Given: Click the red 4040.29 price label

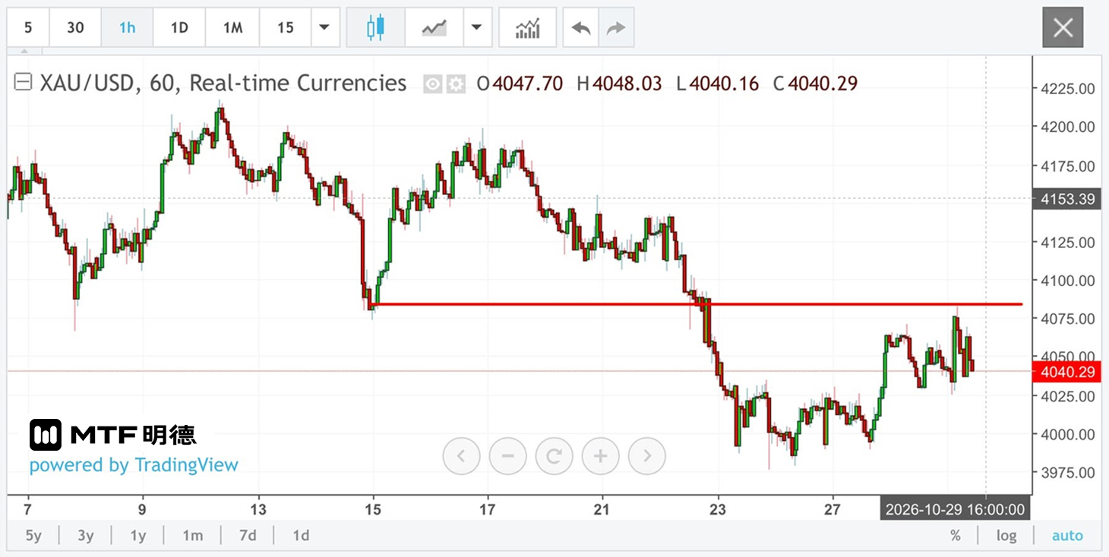Looking at the screenshot, I should pyautogui.click(x=1066, y=372).
